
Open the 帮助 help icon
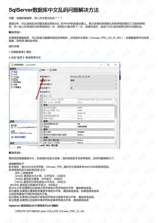(x=51, y=70)
